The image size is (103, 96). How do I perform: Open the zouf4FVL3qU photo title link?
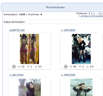17,30
